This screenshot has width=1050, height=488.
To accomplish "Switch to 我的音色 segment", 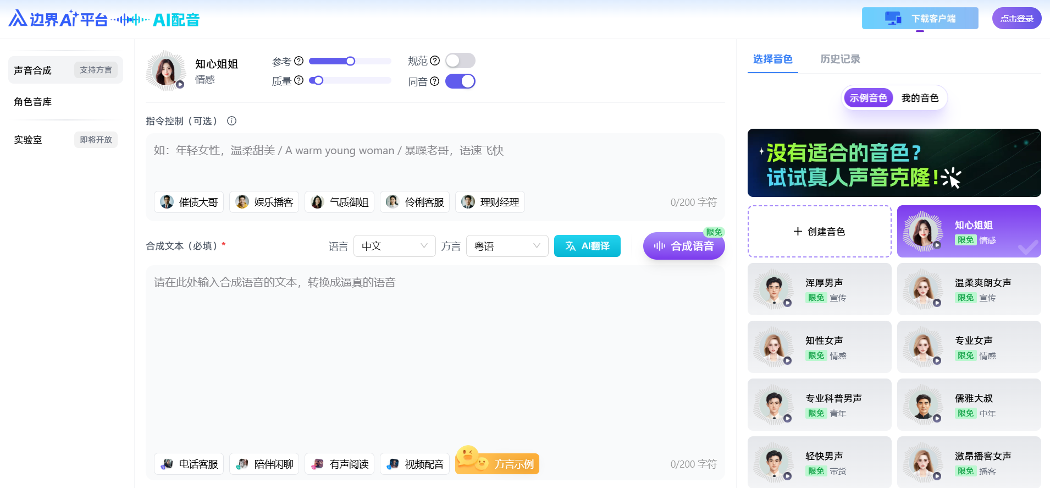I will [x=920, y=98].
